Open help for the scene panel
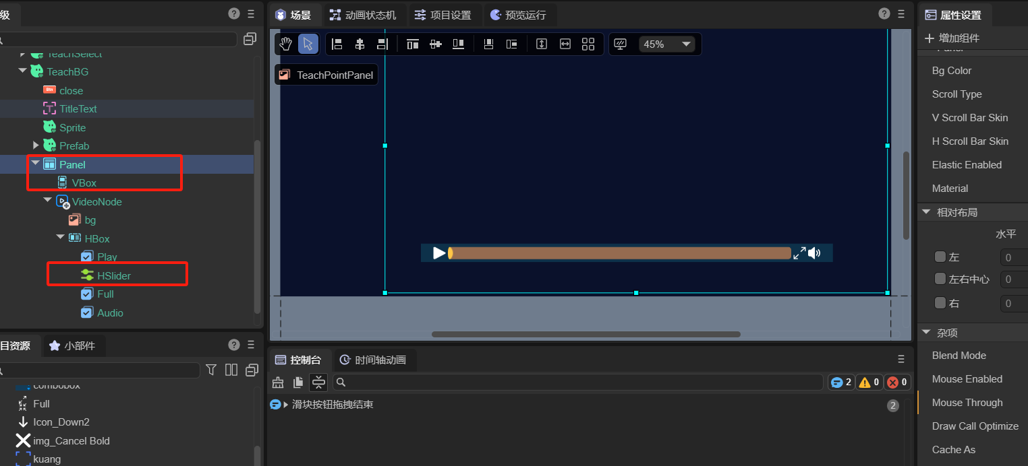 point(884,13)
